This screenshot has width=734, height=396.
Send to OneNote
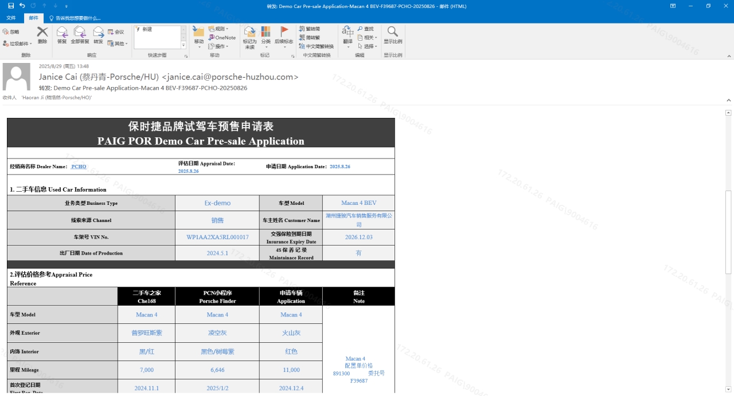(222, 38)
